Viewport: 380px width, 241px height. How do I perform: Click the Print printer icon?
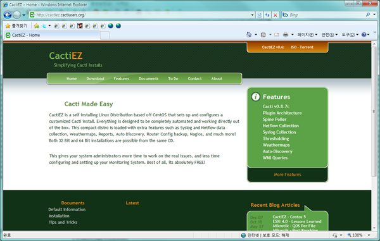pyautogui.click(x=286, y=35)
